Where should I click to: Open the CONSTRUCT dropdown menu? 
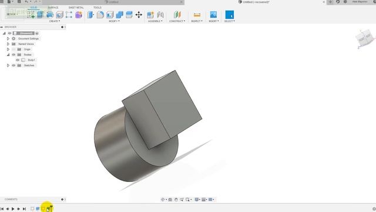pos(177,21)
